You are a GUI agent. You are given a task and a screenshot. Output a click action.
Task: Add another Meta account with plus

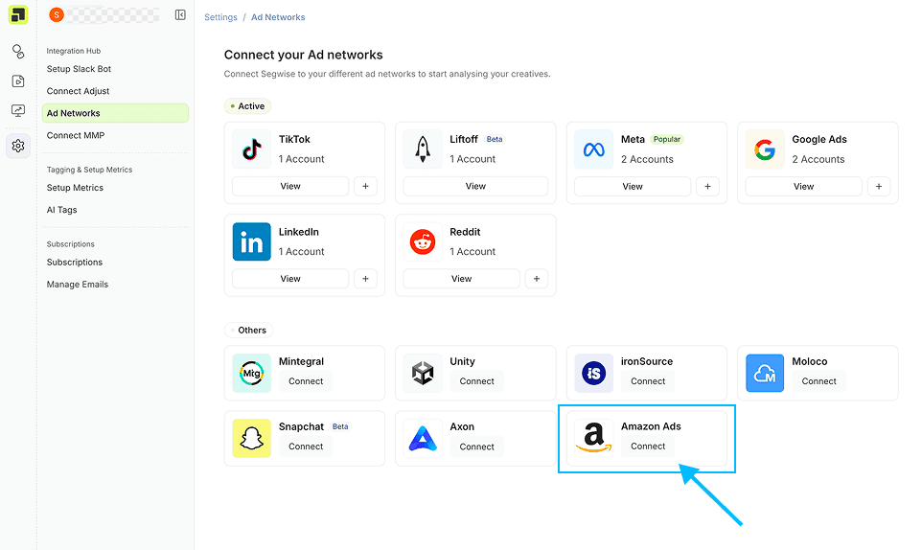point(708,186)
